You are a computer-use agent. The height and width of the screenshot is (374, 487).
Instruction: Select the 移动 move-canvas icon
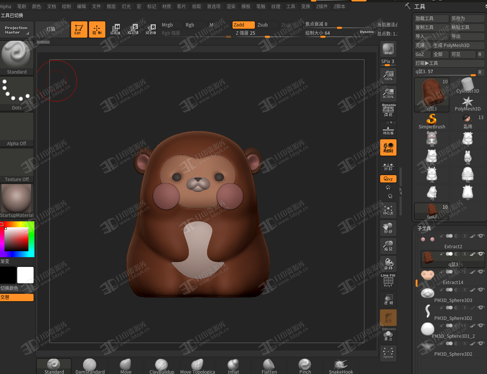tap(388, 228)
